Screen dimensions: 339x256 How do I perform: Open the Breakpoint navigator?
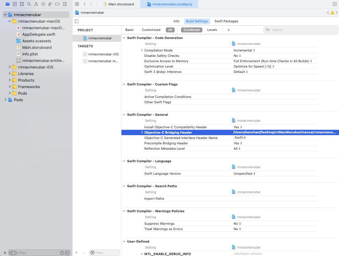[x=57, y=4]
